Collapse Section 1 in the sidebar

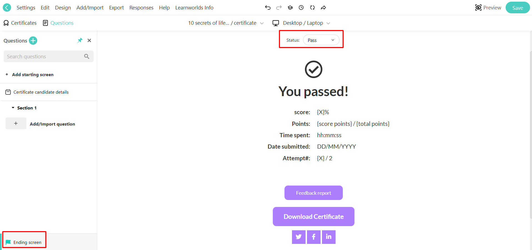tap(13, 107)
